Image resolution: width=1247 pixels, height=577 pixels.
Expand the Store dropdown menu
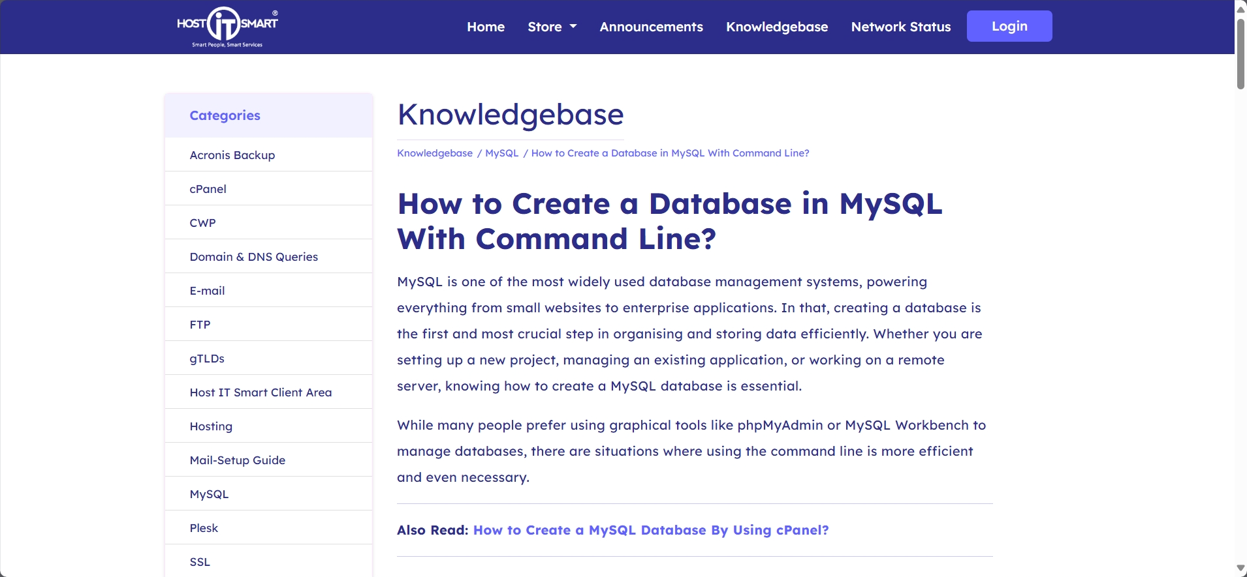552,27
